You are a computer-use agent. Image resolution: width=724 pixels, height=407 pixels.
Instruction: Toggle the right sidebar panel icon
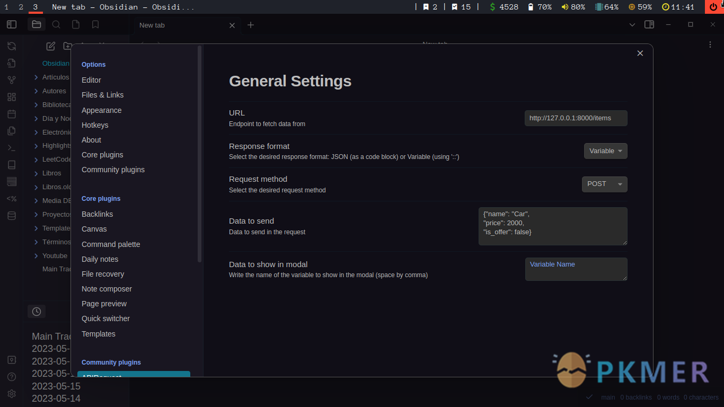coord(649,24)
